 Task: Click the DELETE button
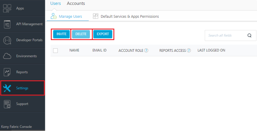coord(81,34)
